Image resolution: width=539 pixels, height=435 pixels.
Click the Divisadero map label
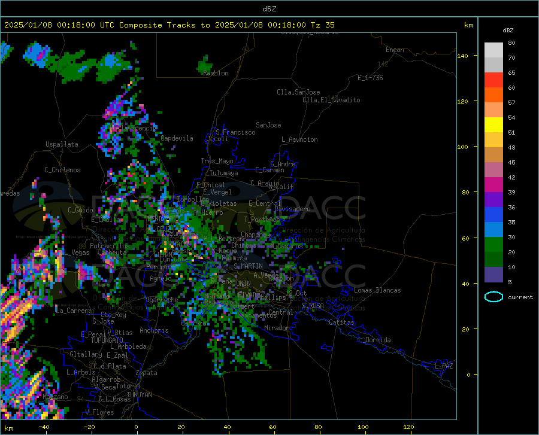[x=292, y=209]
